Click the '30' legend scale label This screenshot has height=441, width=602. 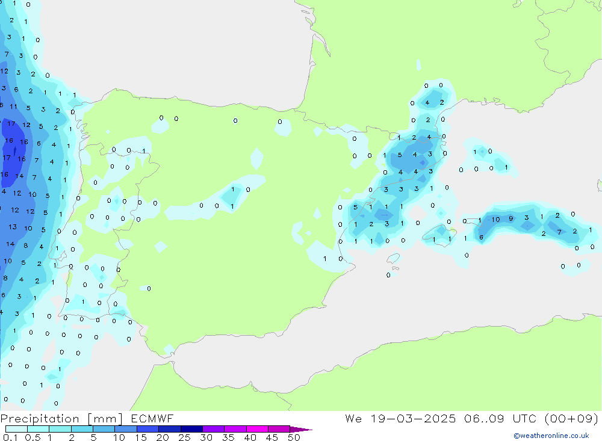point(206,437)
